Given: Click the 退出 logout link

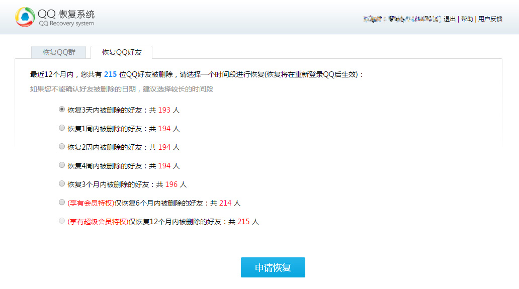Looking at the screenshot, I should [x=450, y=19].
